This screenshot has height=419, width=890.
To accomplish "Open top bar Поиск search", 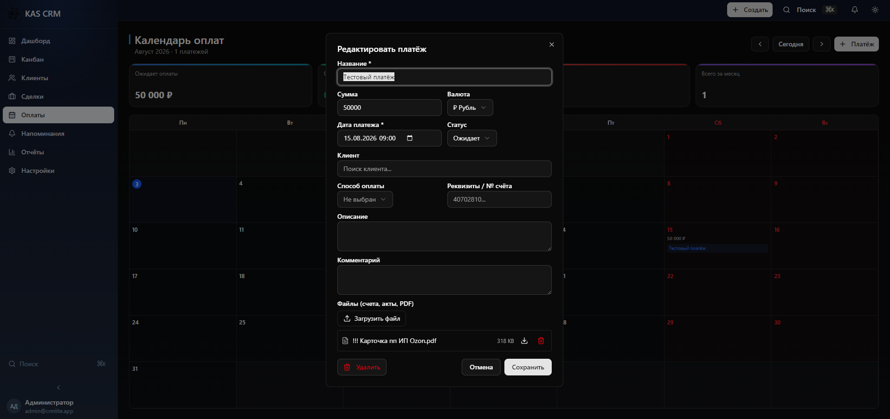I will tap(810, 10).
